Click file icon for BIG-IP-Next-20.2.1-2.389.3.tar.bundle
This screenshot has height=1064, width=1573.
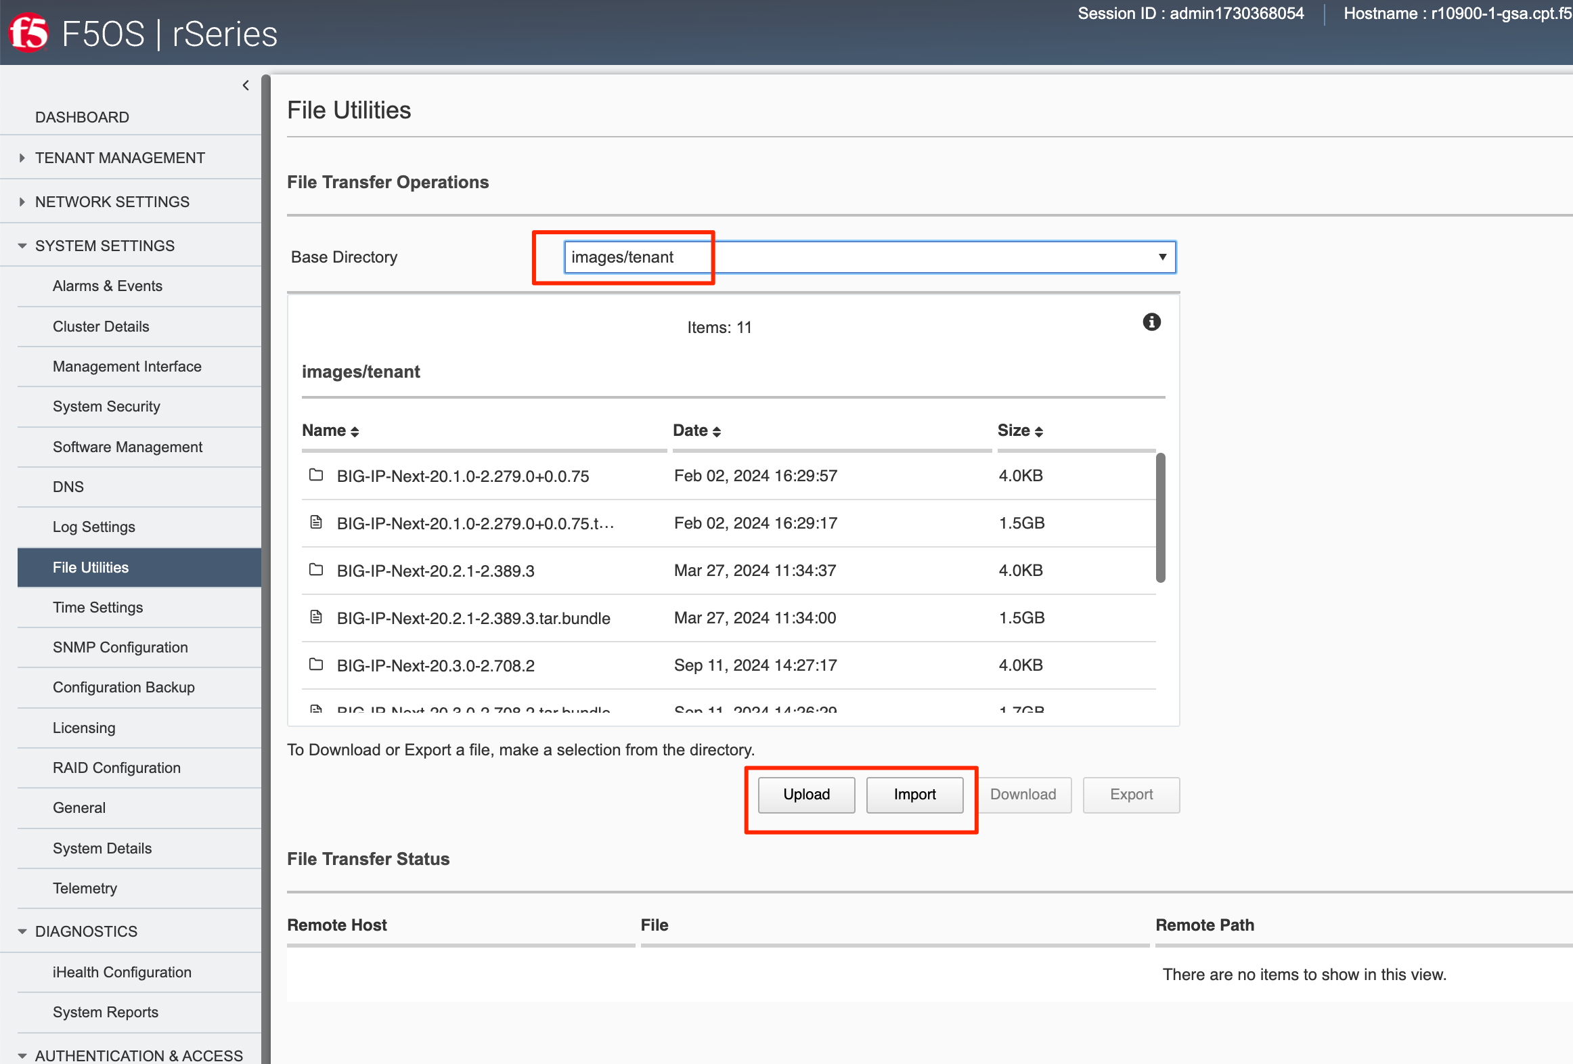coord(316,617)
